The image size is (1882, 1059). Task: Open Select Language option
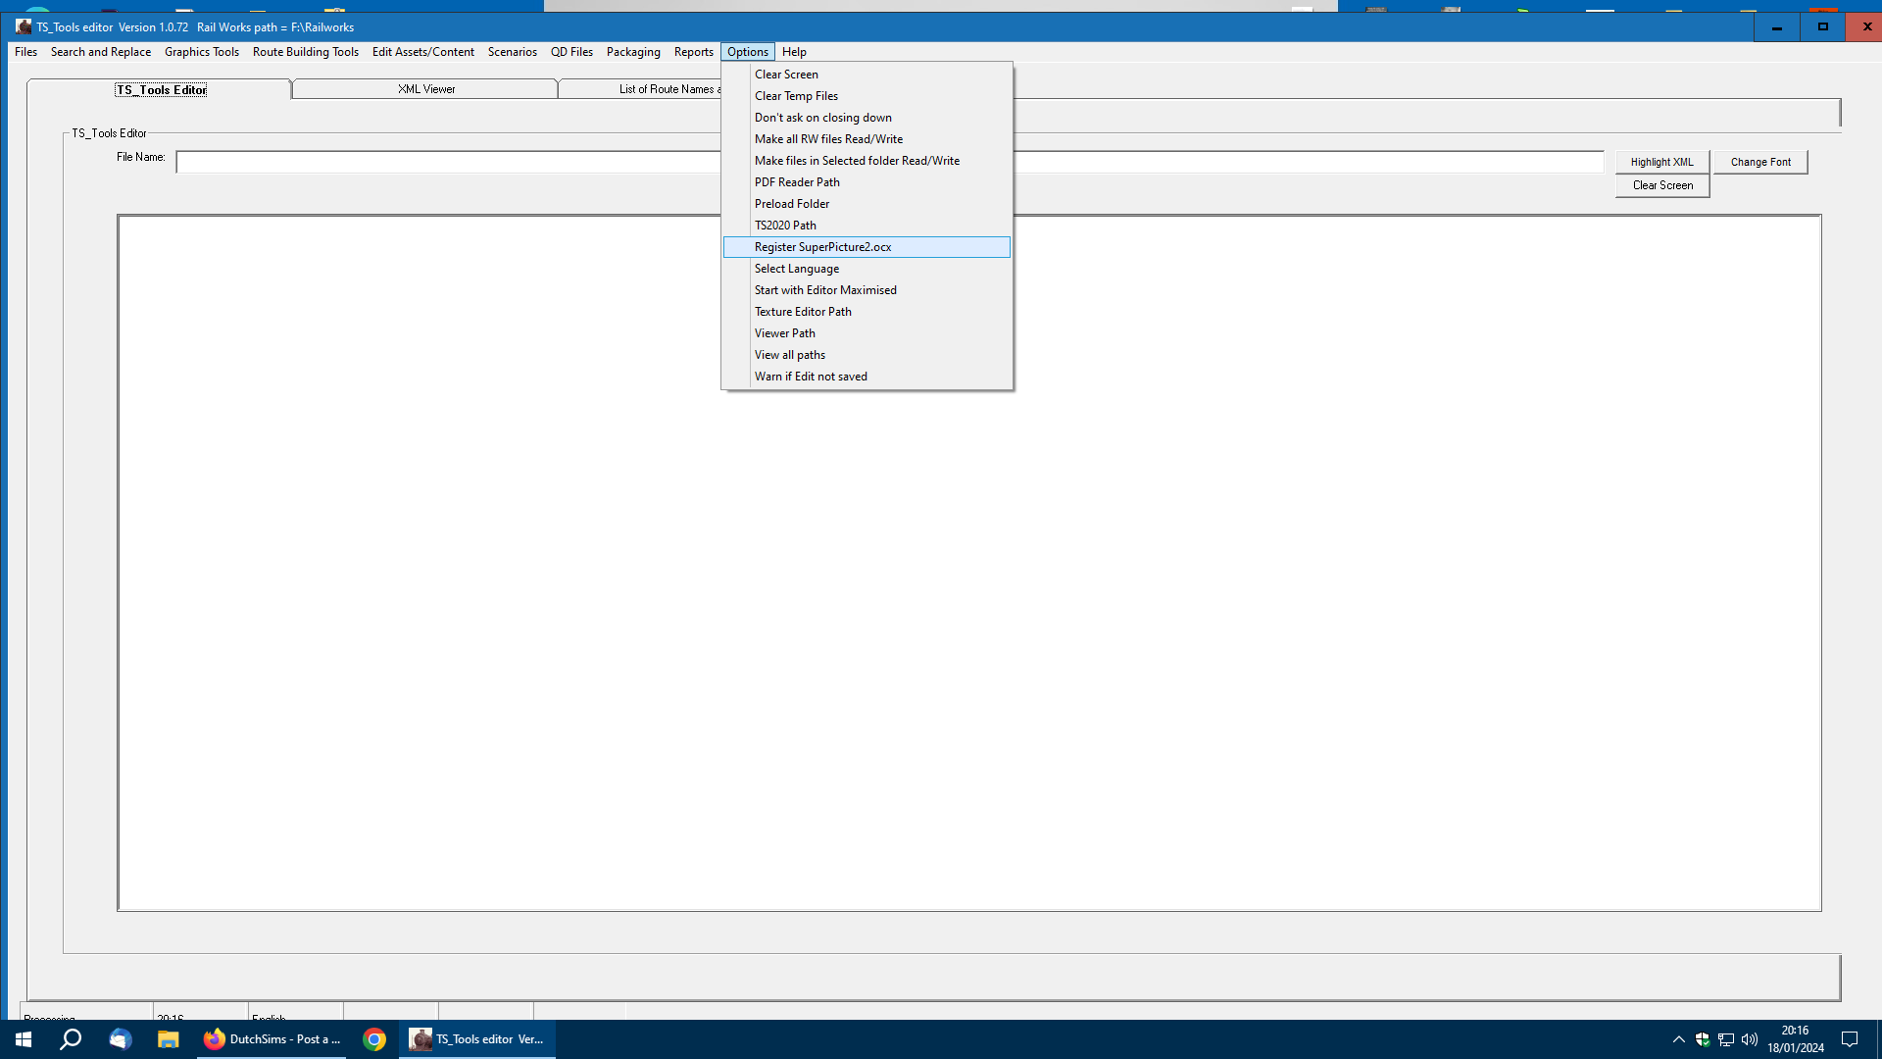pyautogui.click(x=867, y=269)
